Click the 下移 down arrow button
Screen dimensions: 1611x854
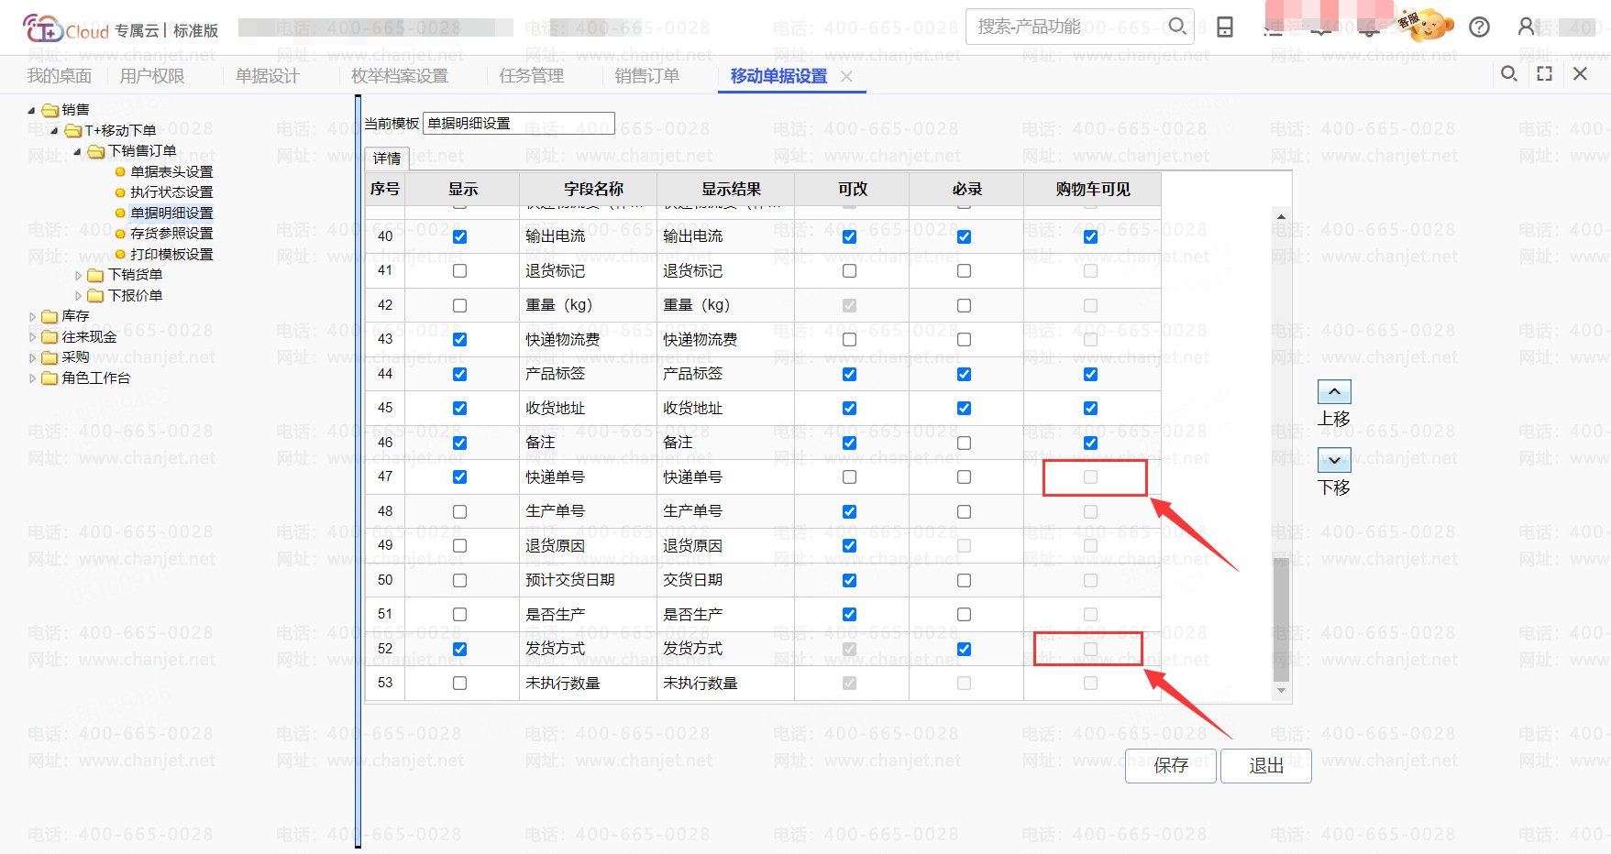coord(1334,461)
